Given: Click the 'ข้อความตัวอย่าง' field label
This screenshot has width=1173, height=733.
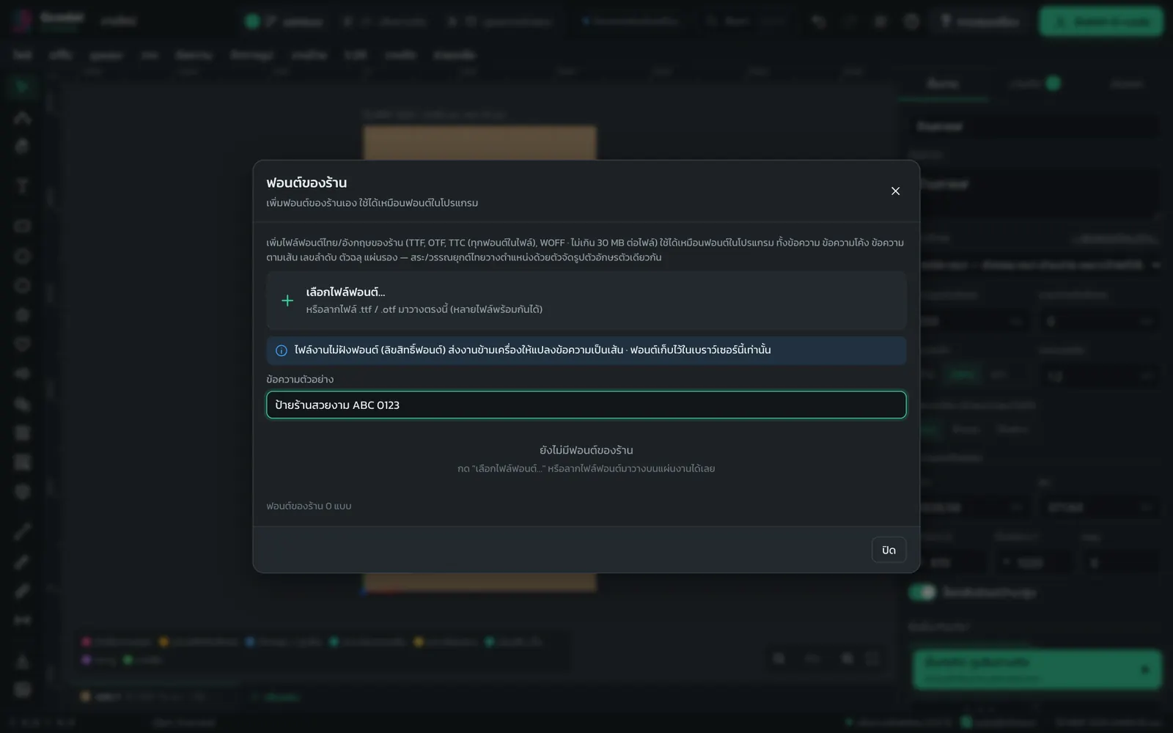Looking at the screenshot, I should (x=300, y=379).
